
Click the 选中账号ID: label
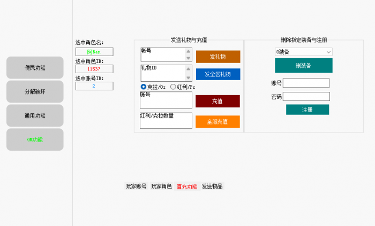[89, 79]
